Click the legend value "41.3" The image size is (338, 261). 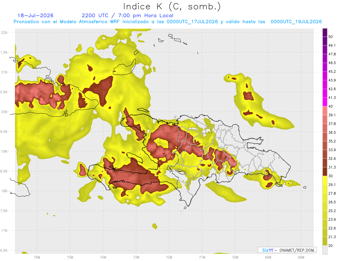point(332,98)
